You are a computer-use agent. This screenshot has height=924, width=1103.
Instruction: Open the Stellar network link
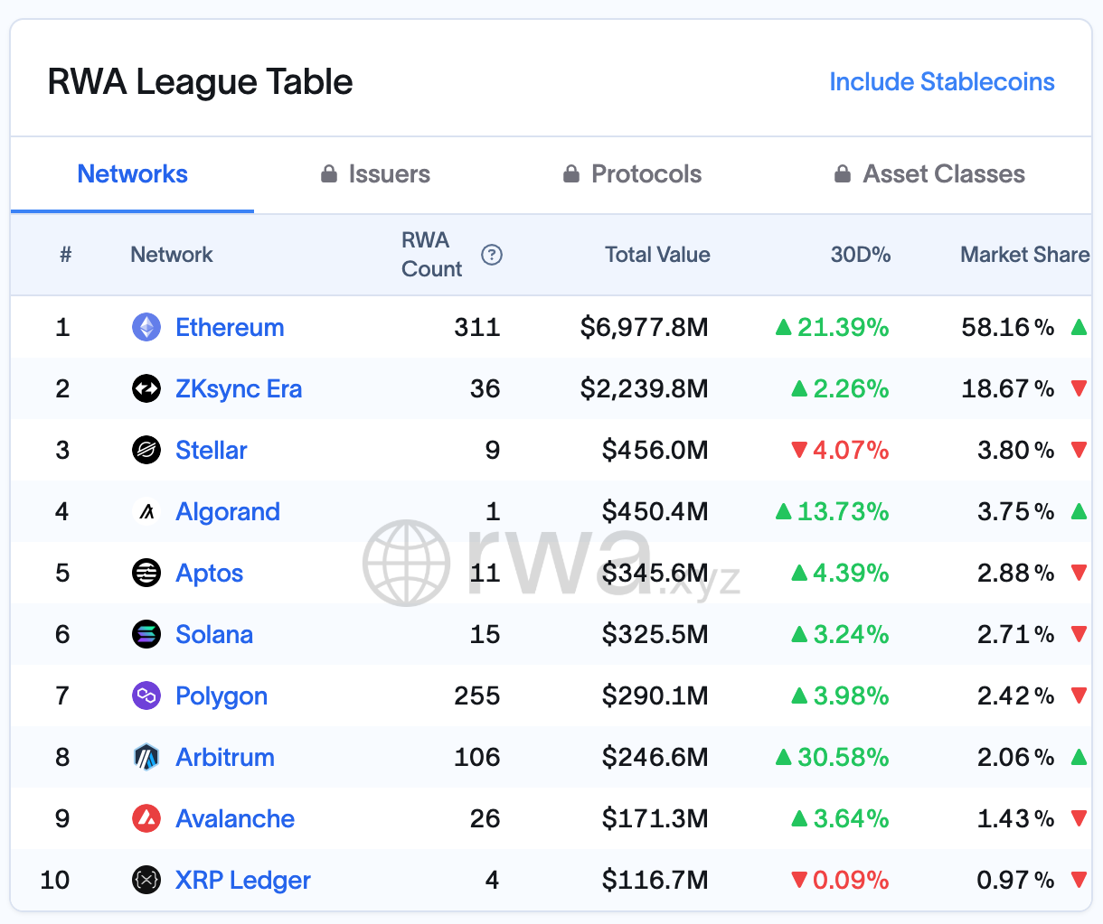pos(212,450)
